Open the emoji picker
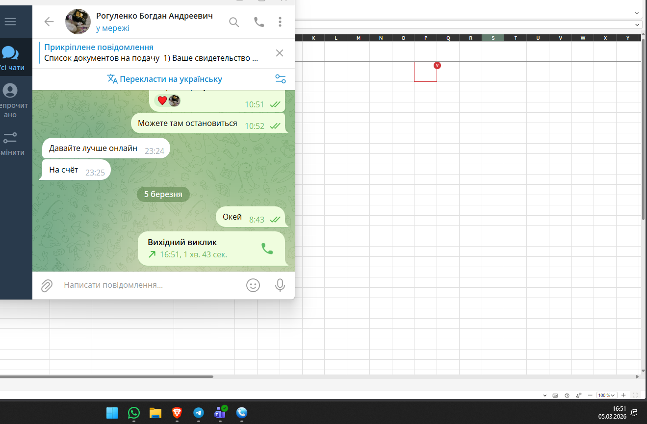The height and width of the screenshot is (424, 647). (x=253, y=285)
